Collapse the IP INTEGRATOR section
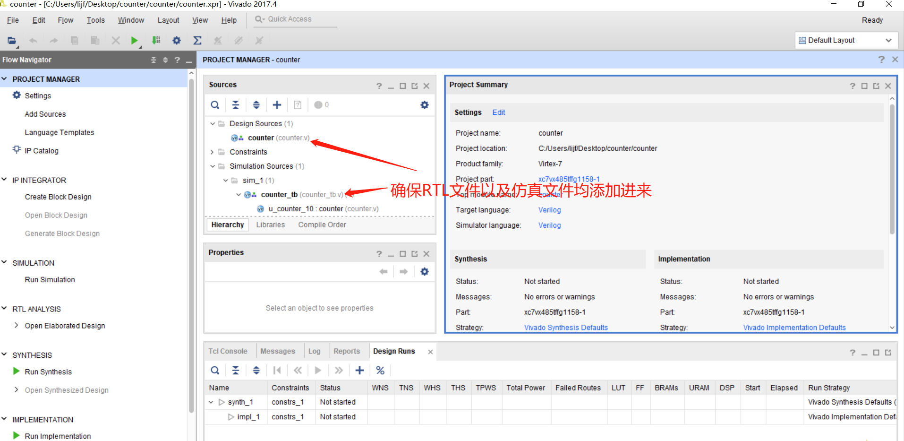The width and height of the screenshot is (904, 441). click(4, 180)
